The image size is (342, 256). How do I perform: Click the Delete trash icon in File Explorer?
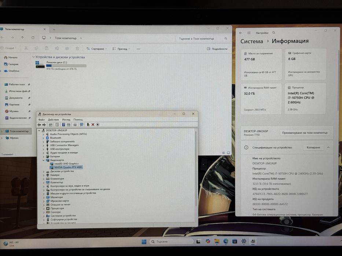click(77, 48)
